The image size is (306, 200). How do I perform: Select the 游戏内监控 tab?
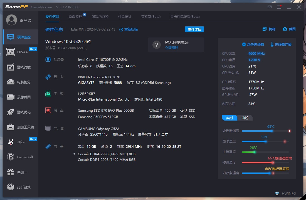pos(100,17)
